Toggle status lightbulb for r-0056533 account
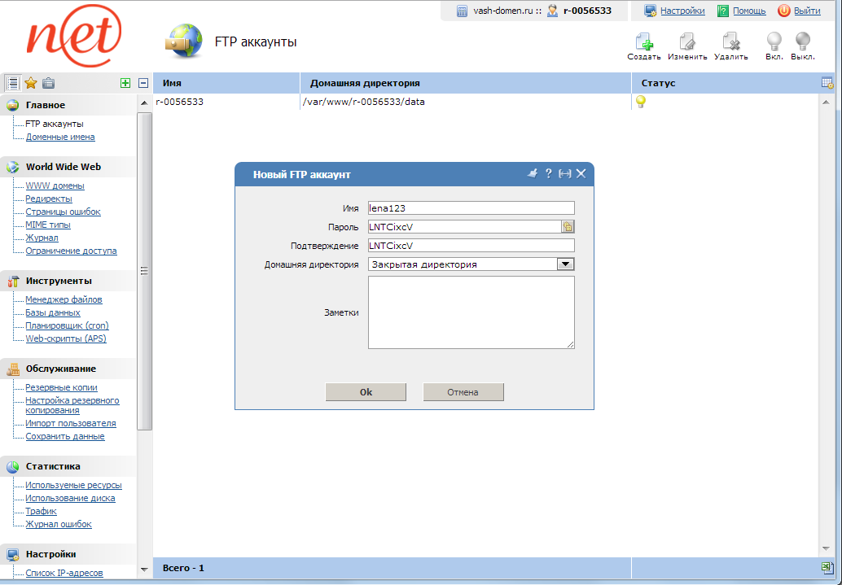Image resolution: width=842 pixels, height=585 pixels. (640, 101)
